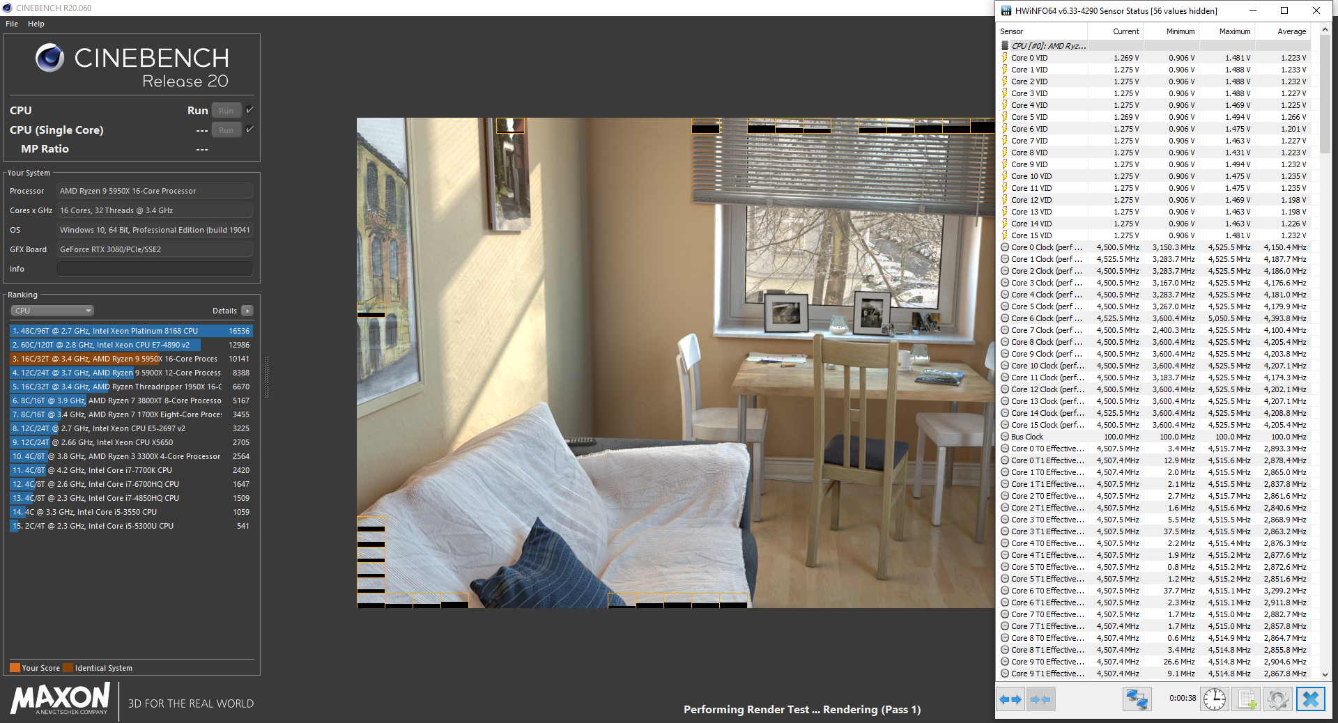The width and height of the screenshot is (1338, 723).
Task: Click the HWiNFO scrollbar up arrow
Action: pos(1325,30)
